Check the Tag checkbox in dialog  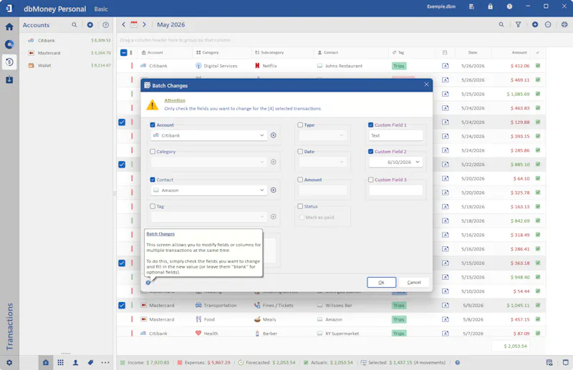coord(153,206)
